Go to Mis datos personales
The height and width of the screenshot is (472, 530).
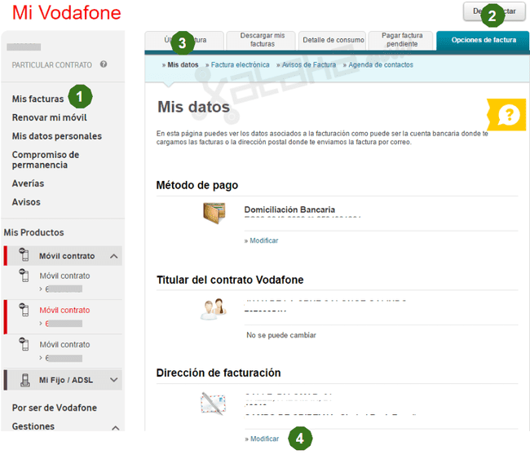click(x=57, y=136)
